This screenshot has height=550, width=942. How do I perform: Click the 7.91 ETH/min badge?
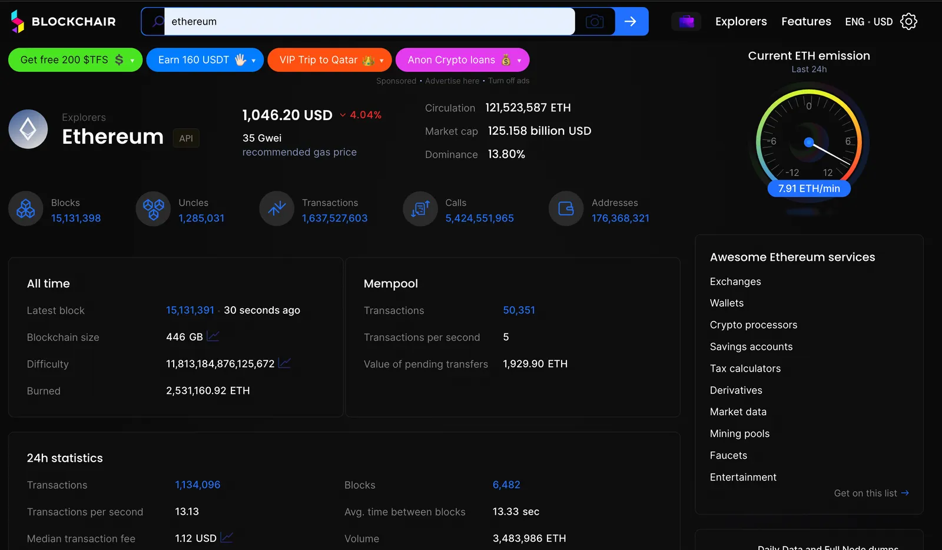coord(809,188)
